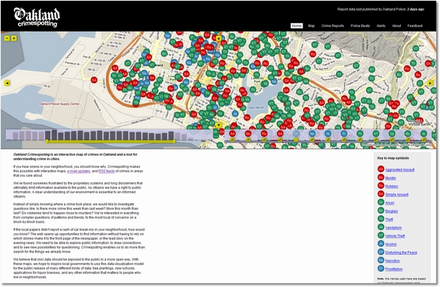The height and width of the screenshot is (287, 440).
Task: Open the Alerts navigation item
Action: click(381, 26)
